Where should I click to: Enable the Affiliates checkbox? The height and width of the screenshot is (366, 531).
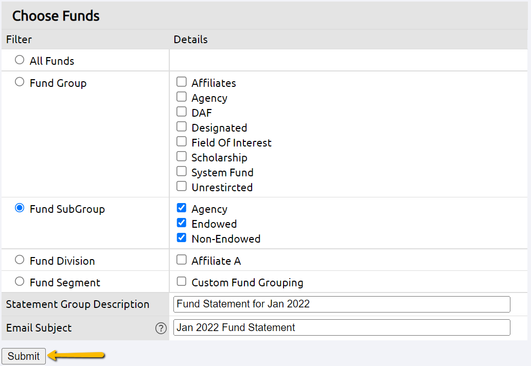click(181, 82)
